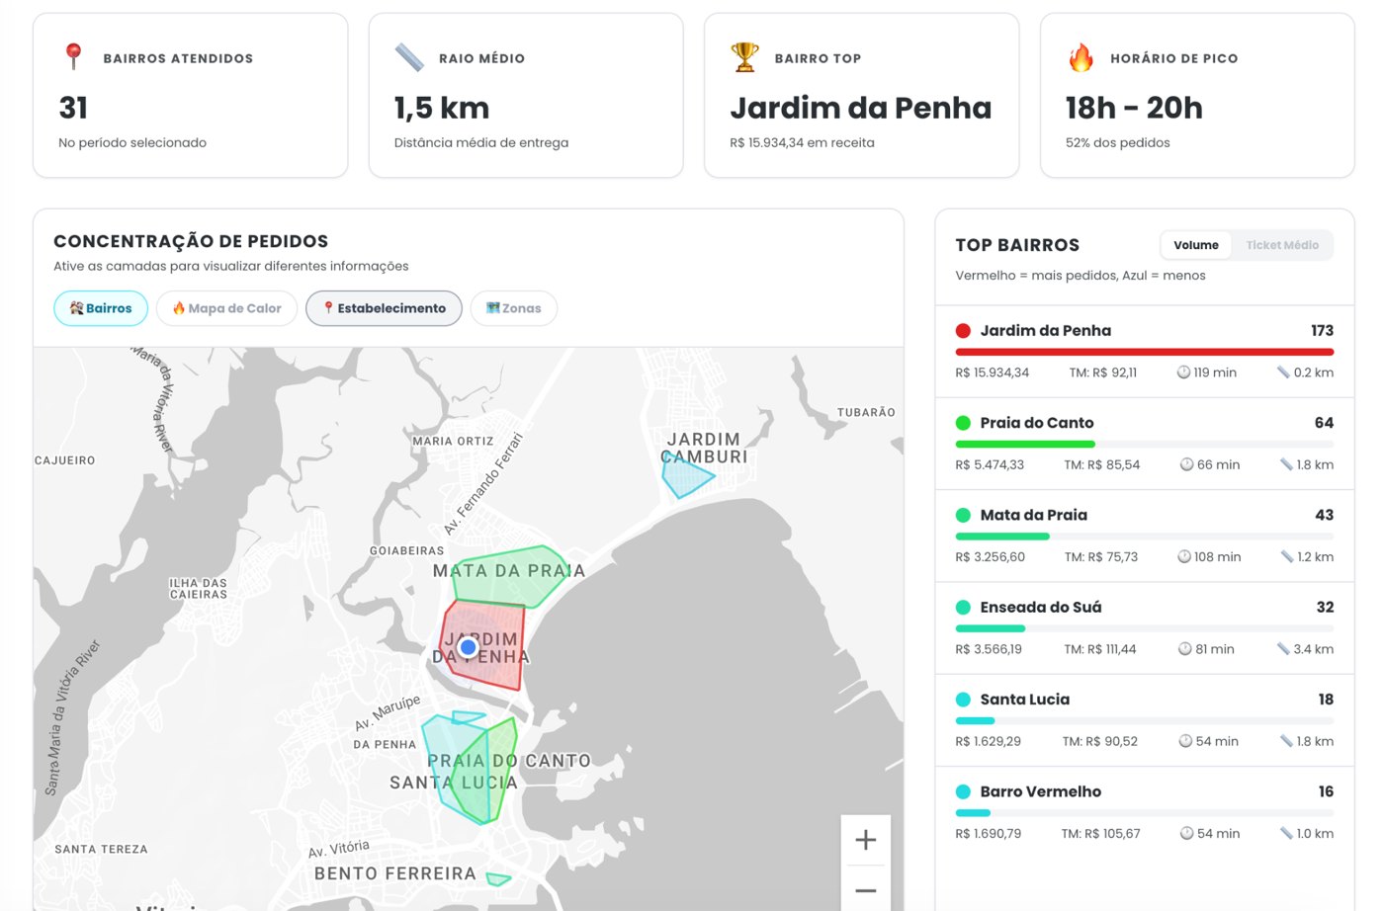Zoom in on the map with plus button
This screenshot has width=1384, height=911.
click(x=866, y=840)
